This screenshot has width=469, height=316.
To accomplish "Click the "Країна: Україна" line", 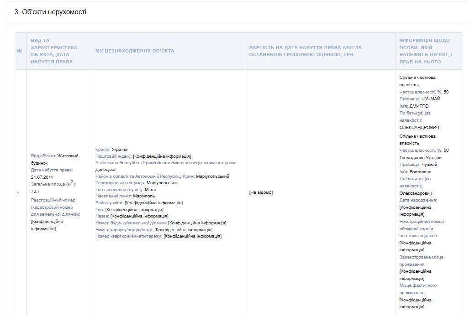I will (111, 150).
